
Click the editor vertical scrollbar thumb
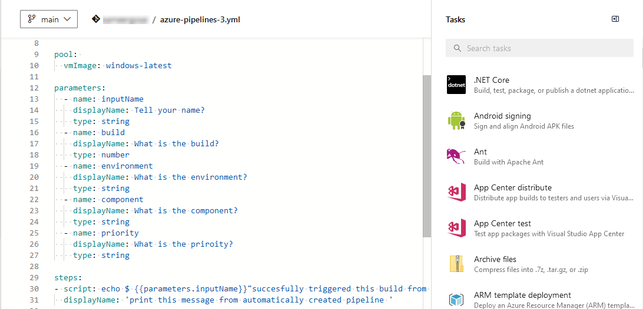click(x=426, y=156)
